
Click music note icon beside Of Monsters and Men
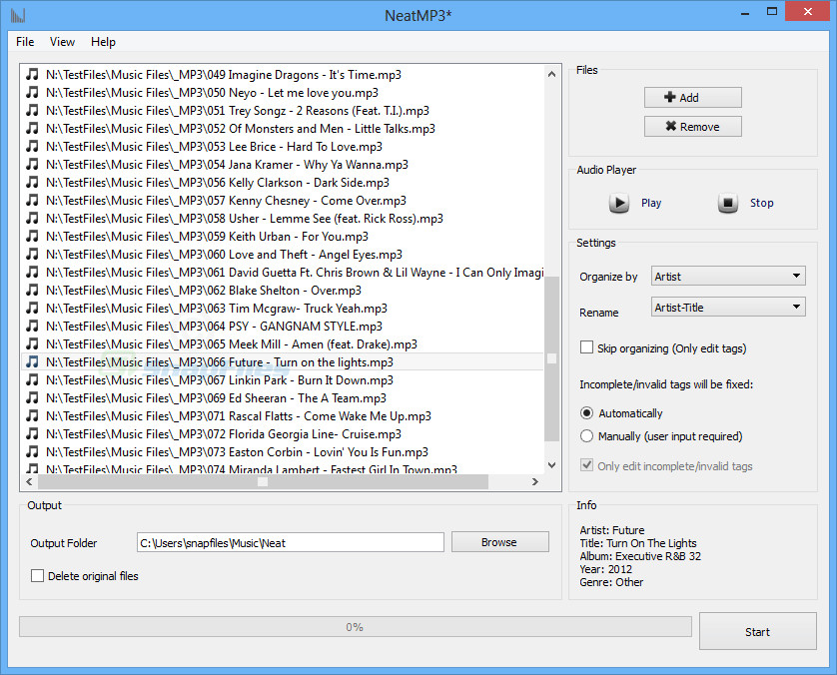click(x=33, y=128)
